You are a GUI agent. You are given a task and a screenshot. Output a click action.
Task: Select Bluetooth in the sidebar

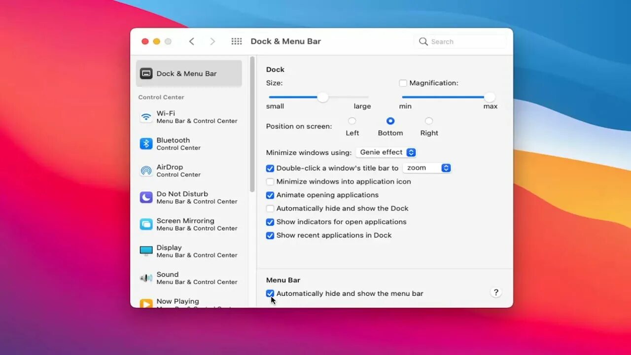tap(189, 143)
